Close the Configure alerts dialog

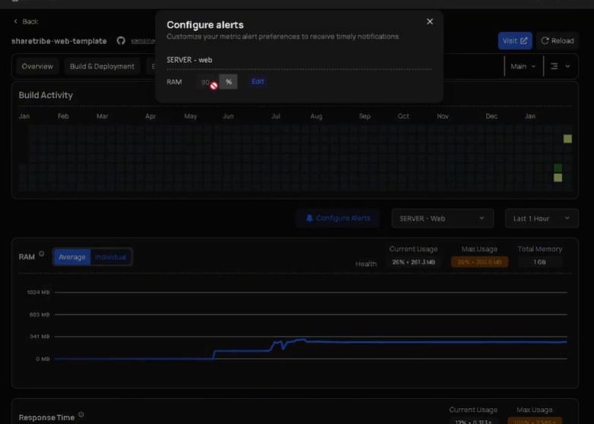[430, 21]
